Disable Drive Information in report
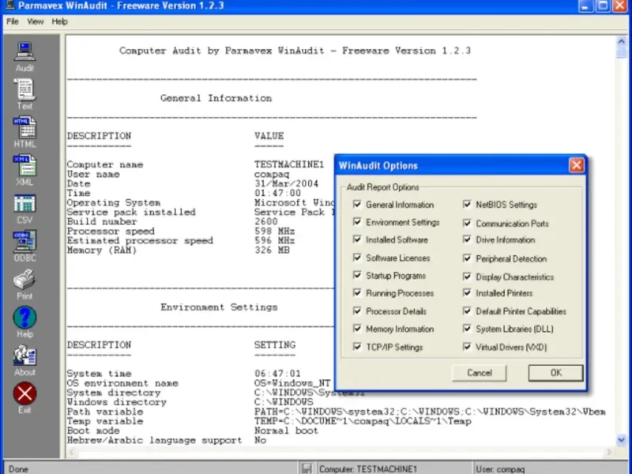 [x=467, y=239]
